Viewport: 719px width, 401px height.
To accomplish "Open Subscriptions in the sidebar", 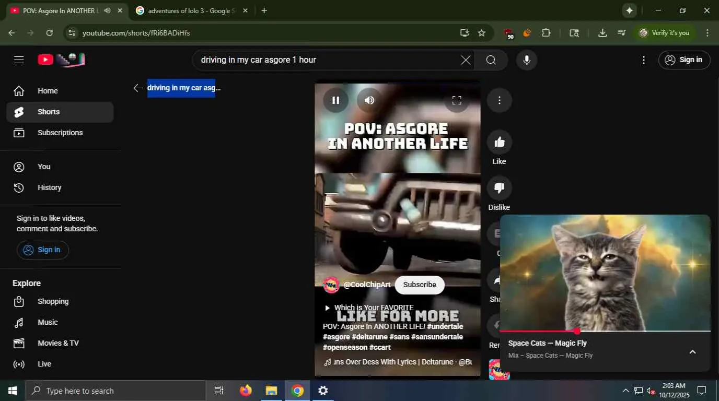I will click(60, 133).
